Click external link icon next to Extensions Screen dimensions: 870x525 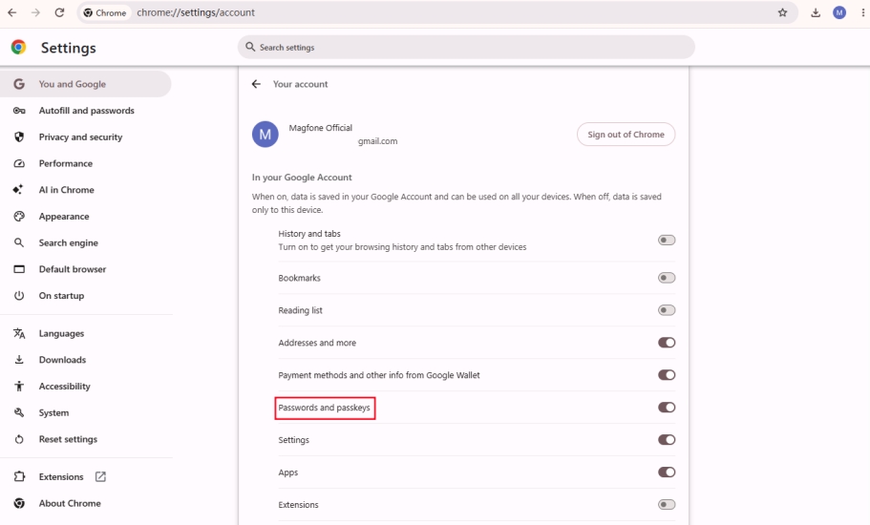[x=100, y=476]
